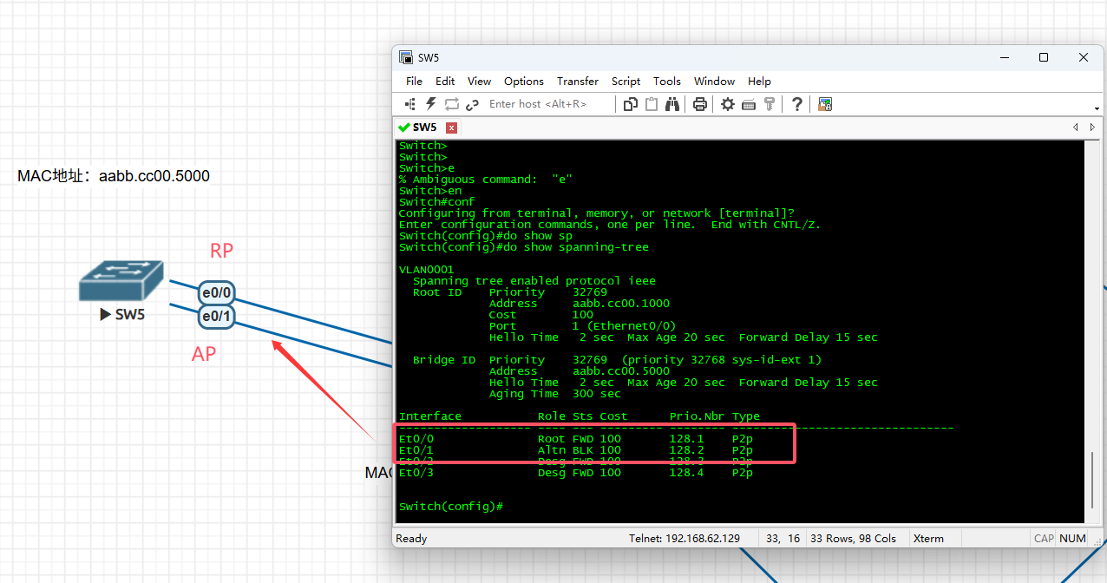The image size is (1107, 583).
Task: Open the Tools menu
Action: [x=666, y=81]
